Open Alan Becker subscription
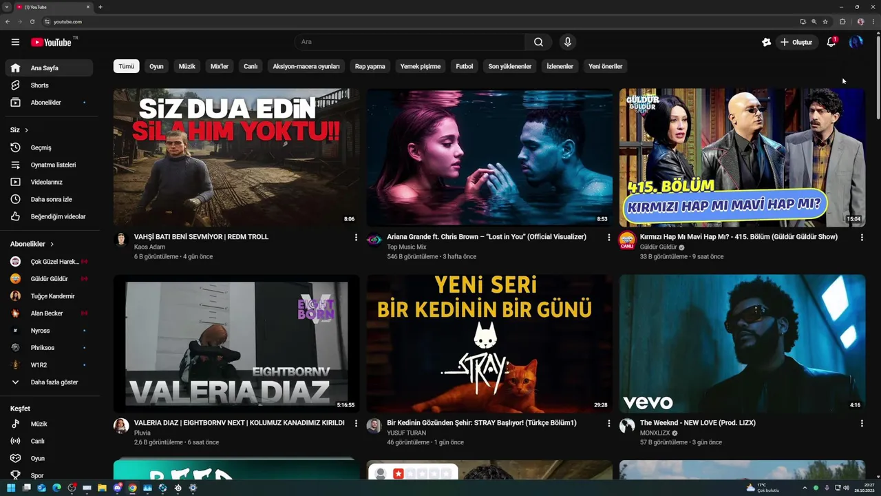Viewport: 881px width, 496px height. click(x=48, y=313)
